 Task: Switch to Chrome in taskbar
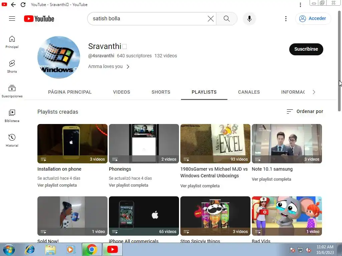point(92,249)
